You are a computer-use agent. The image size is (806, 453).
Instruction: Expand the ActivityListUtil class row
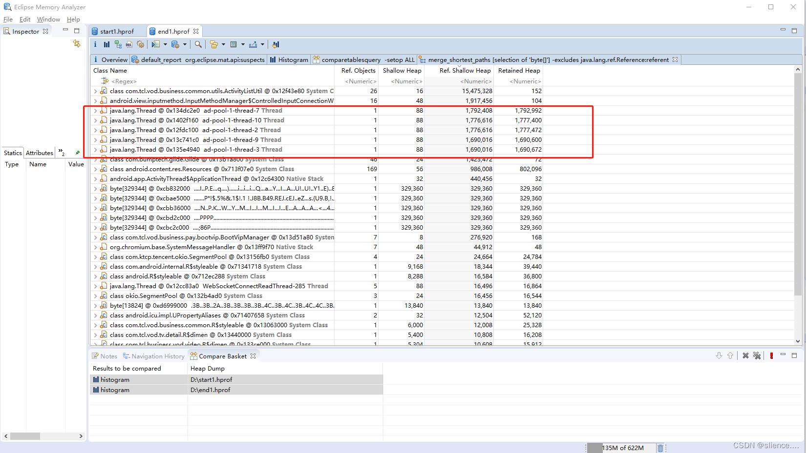[x=95, y=91]
